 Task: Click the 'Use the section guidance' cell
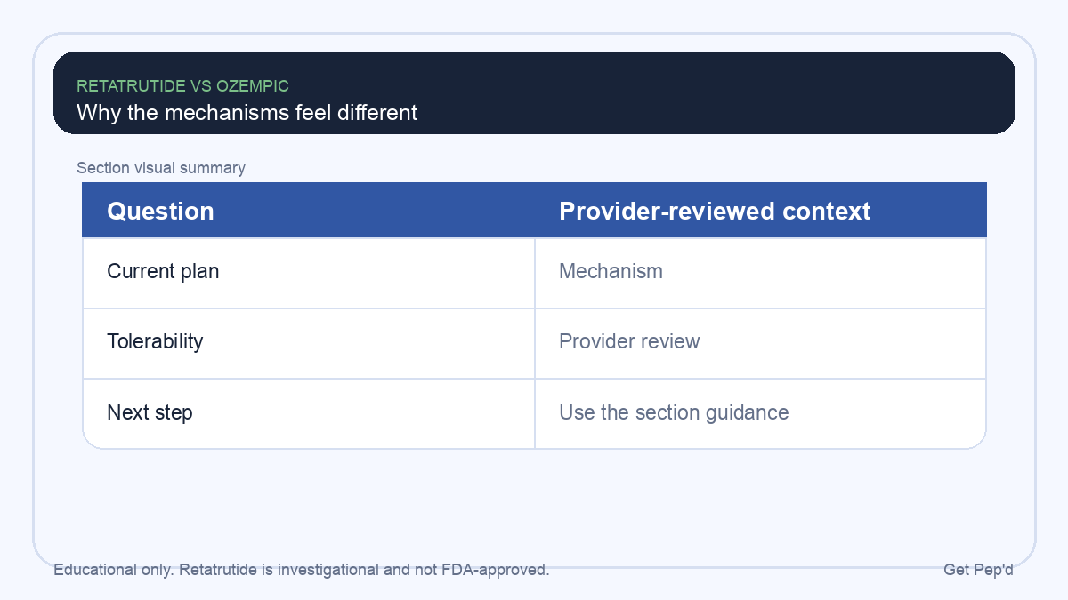point(760,413)
